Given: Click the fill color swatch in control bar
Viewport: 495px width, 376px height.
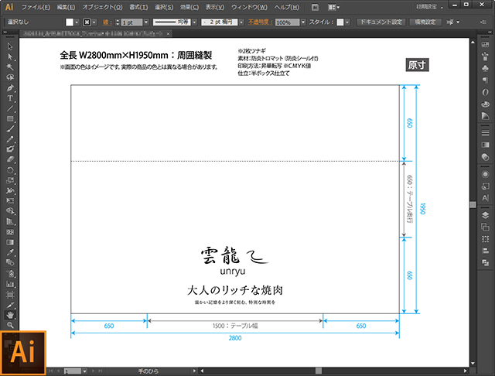Looking at the screenshot, I should click(x=69, y=23).
